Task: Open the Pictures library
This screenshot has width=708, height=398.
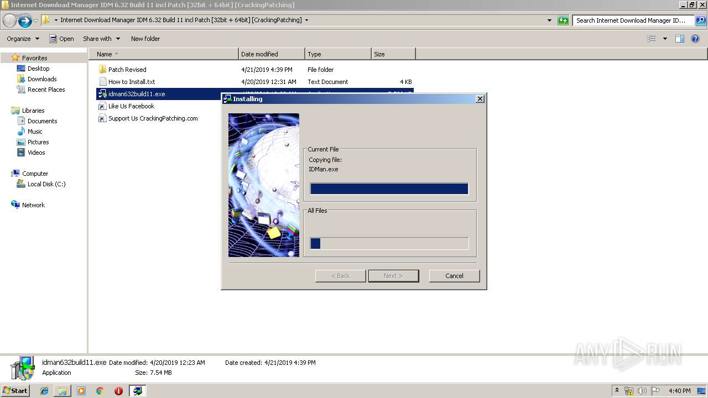Action: click(x=38, y=142)
